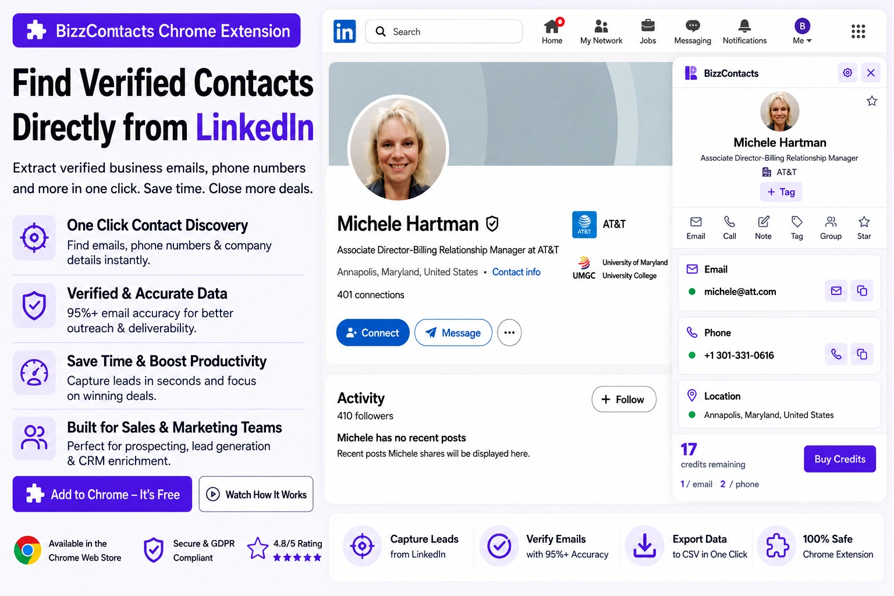This screenshot has height=596, width=894.
Task: Click the Buy Credits button
Action: point(840,459)
